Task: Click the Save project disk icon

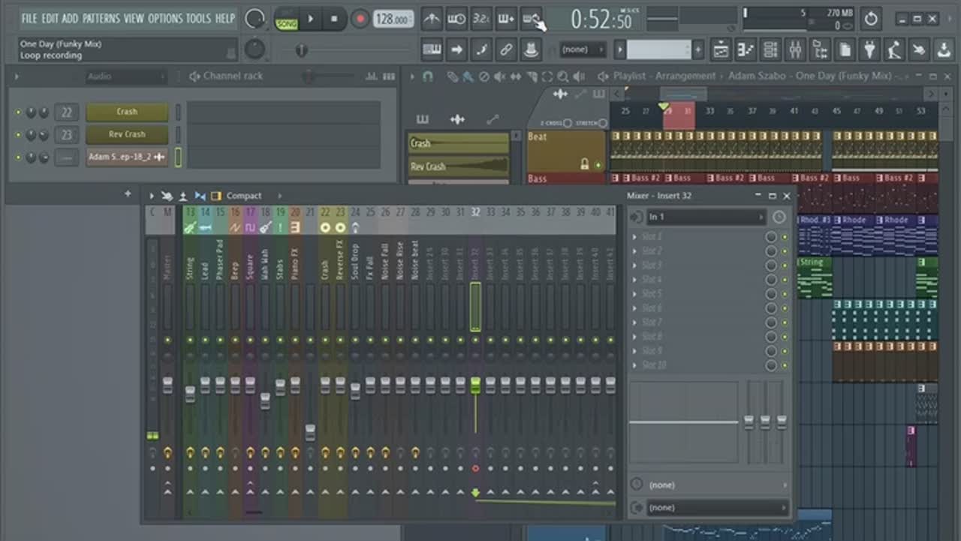Action: [x=944, y=50]
